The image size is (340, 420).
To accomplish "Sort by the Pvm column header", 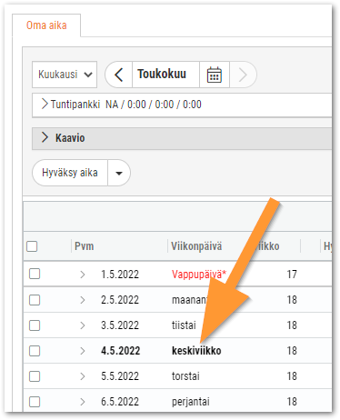I will 85,246.
